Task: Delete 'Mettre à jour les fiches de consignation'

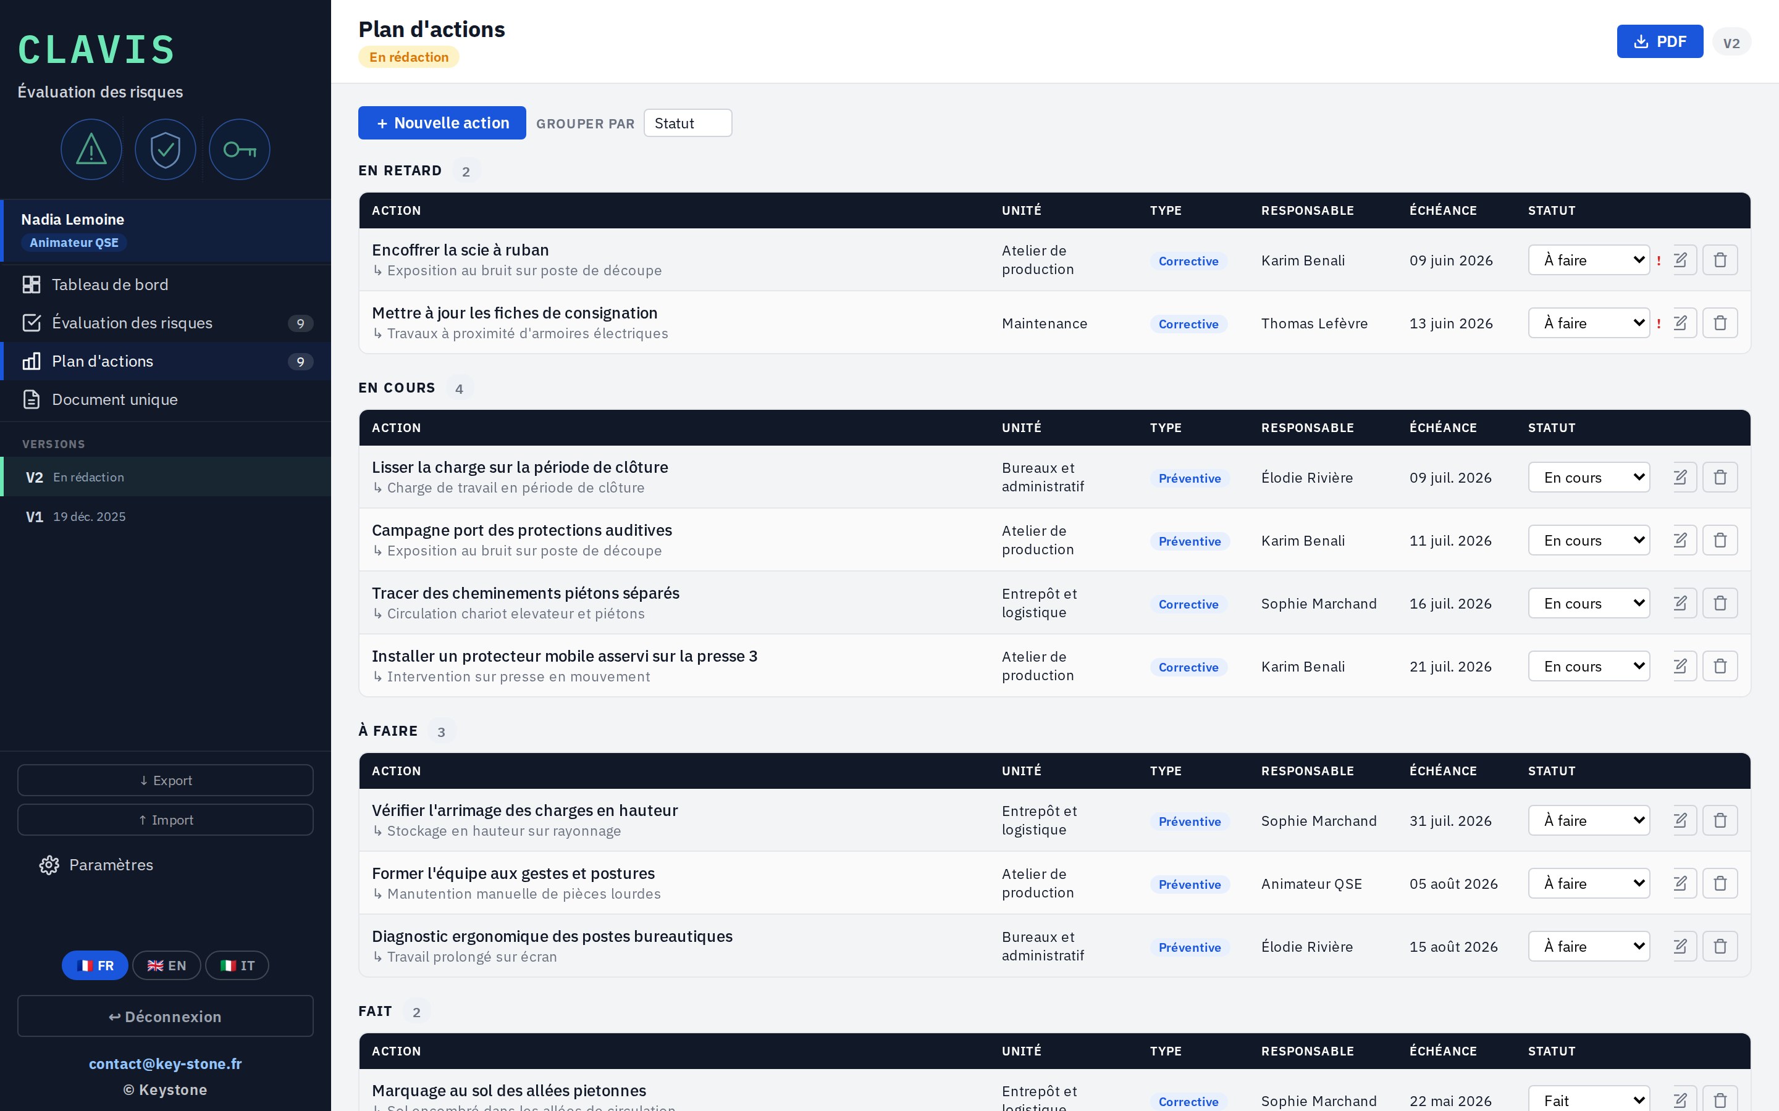Action: 1720,323
